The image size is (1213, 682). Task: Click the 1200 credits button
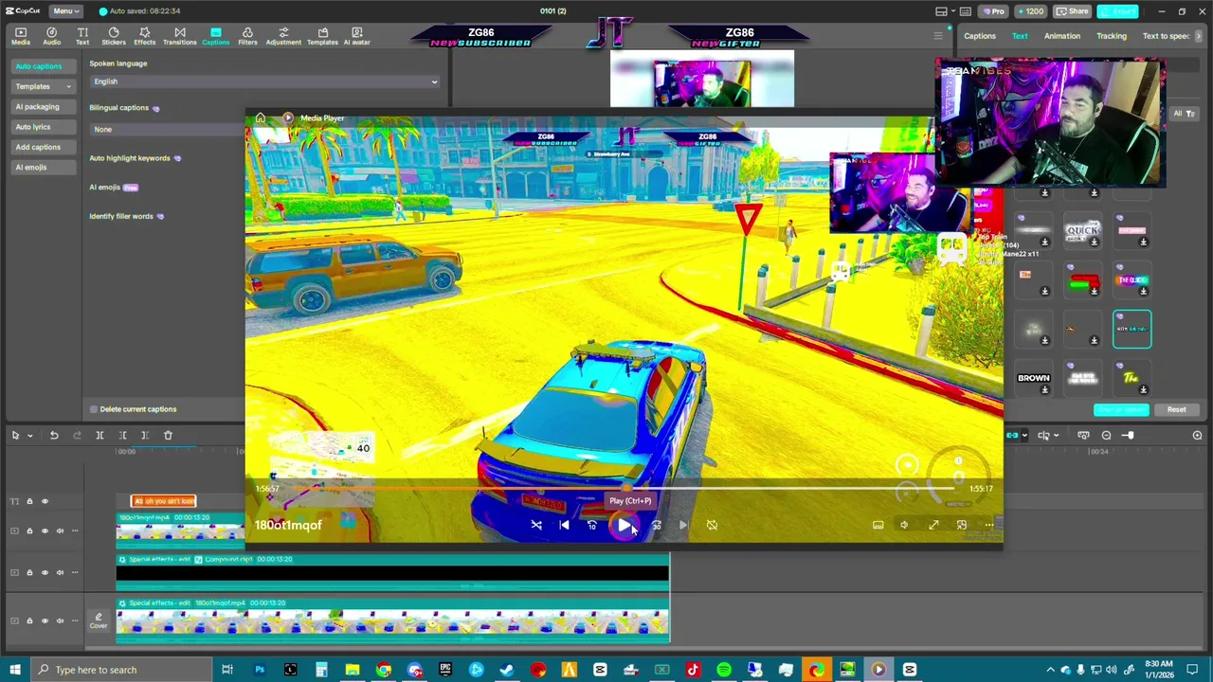point(1030,11)
